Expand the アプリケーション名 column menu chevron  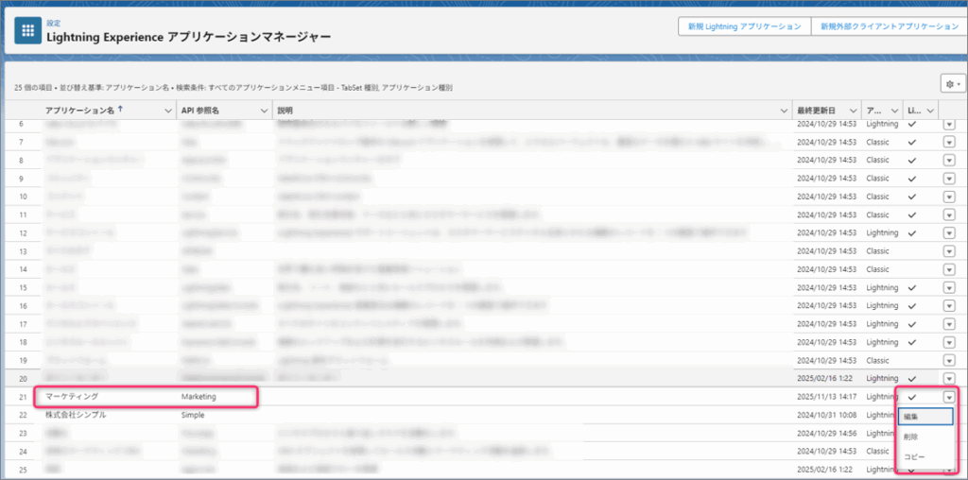point(166,111)
